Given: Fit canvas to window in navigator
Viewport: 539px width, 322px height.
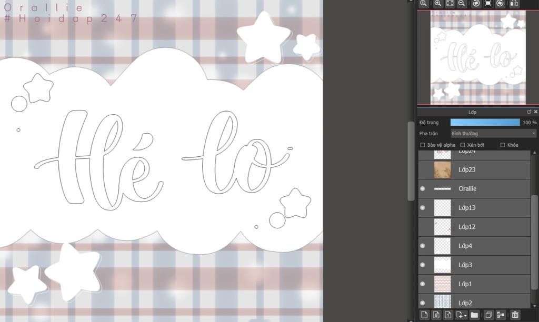Looking at the screenshot, I should point(450,4).
